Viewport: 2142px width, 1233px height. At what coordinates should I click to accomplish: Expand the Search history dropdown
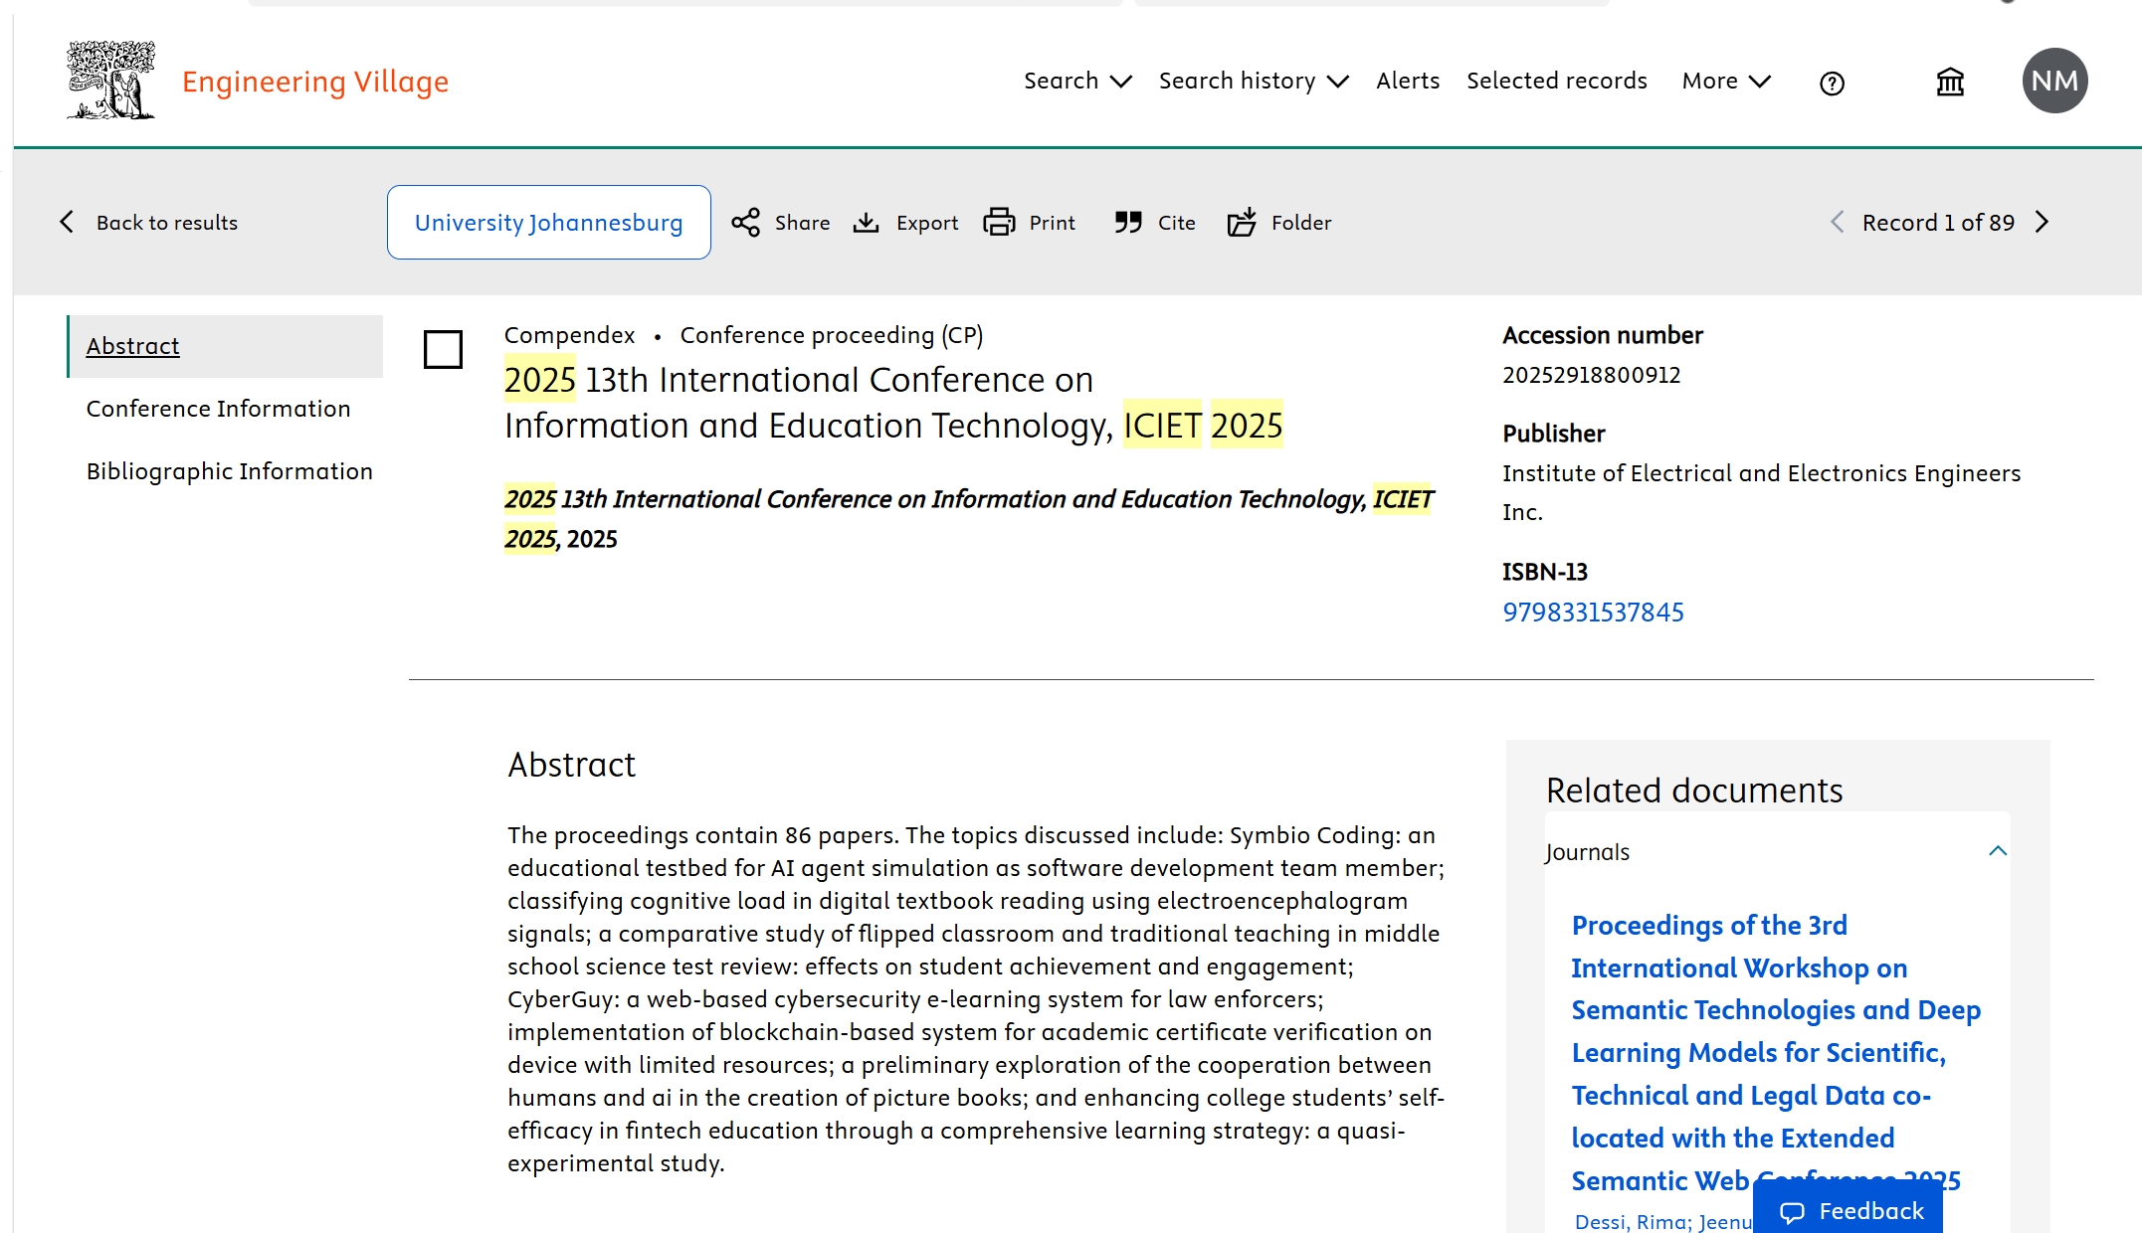[x=1254, y=81]
